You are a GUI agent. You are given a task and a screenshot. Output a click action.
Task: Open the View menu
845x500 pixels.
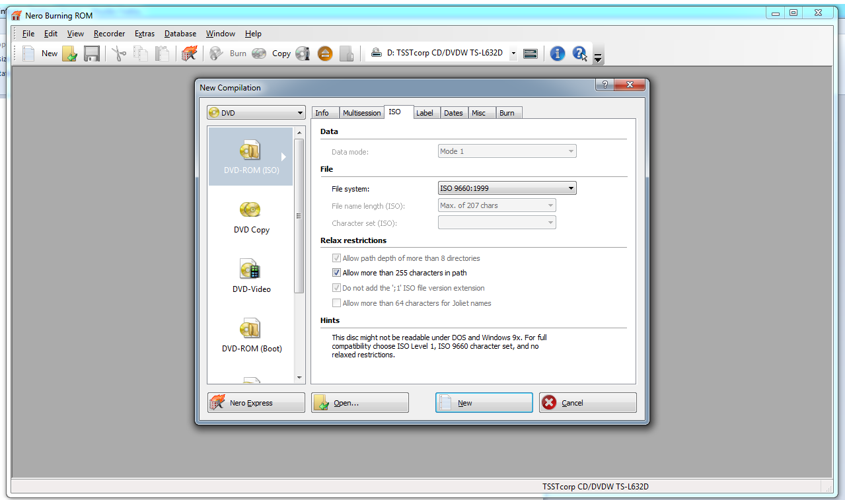point(75,34)
